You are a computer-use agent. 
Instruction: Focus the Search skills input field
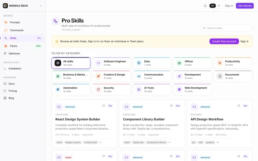(226, 28)
